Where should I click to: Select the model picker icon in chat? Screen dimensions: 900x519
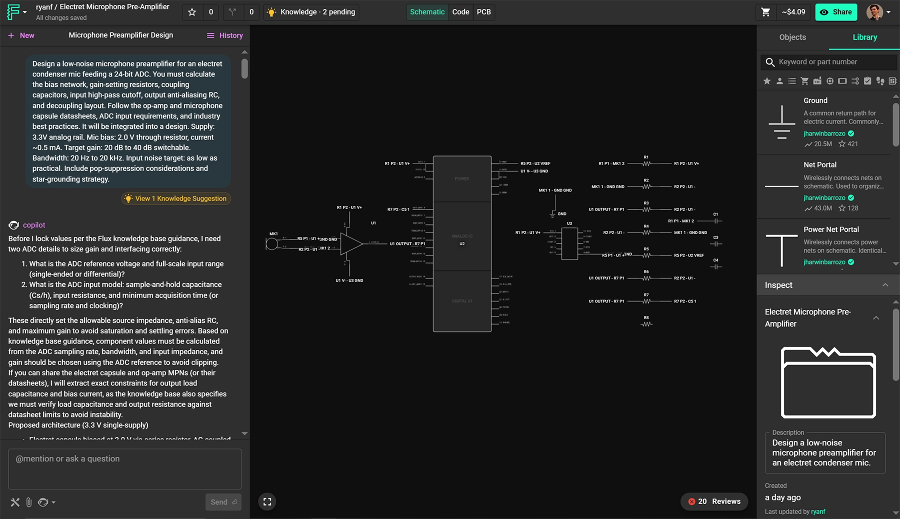coord(44,502)
